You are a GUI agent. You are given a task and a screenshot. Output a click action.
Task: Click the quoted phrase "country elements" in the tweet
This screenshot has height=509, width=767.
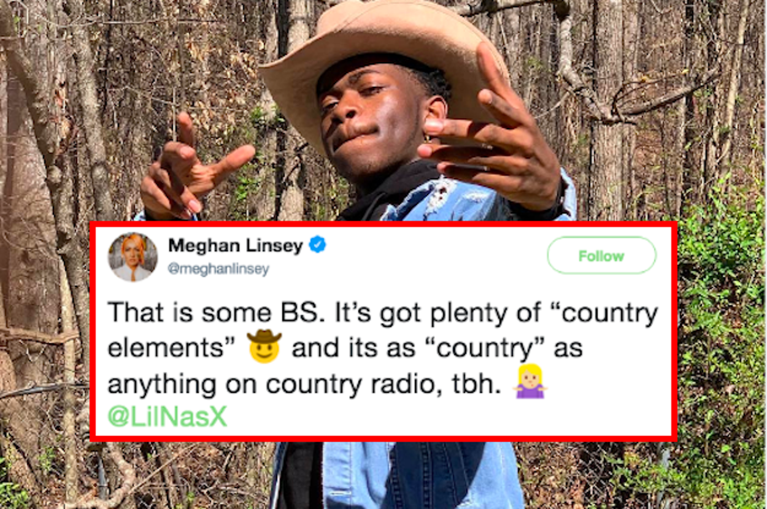[x=382, y=331]
